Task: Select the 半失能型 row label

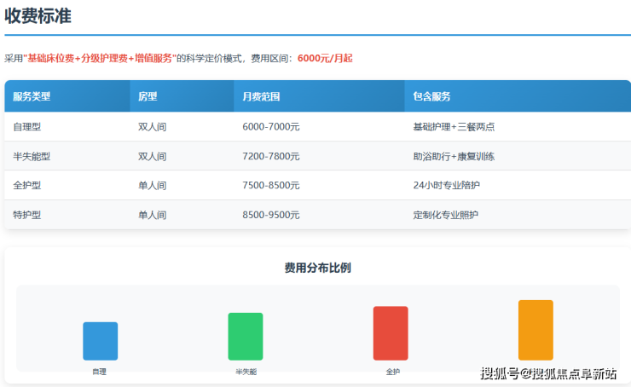Action: coord(32,156)
